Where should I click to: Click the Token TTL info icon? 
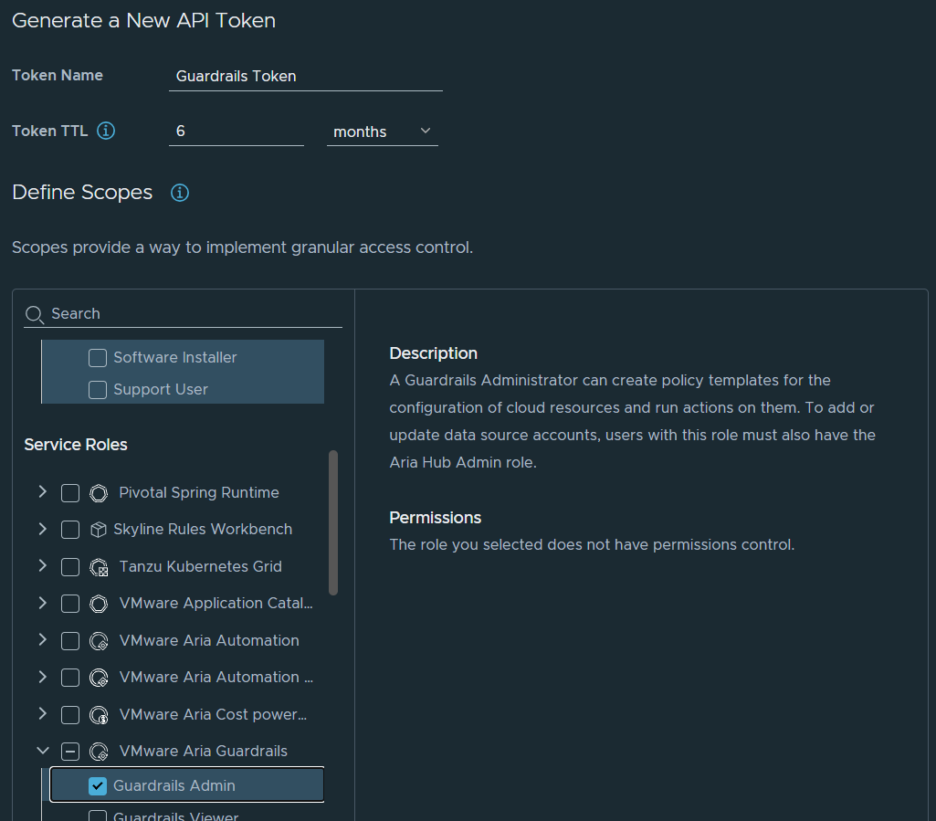(106, 131)
